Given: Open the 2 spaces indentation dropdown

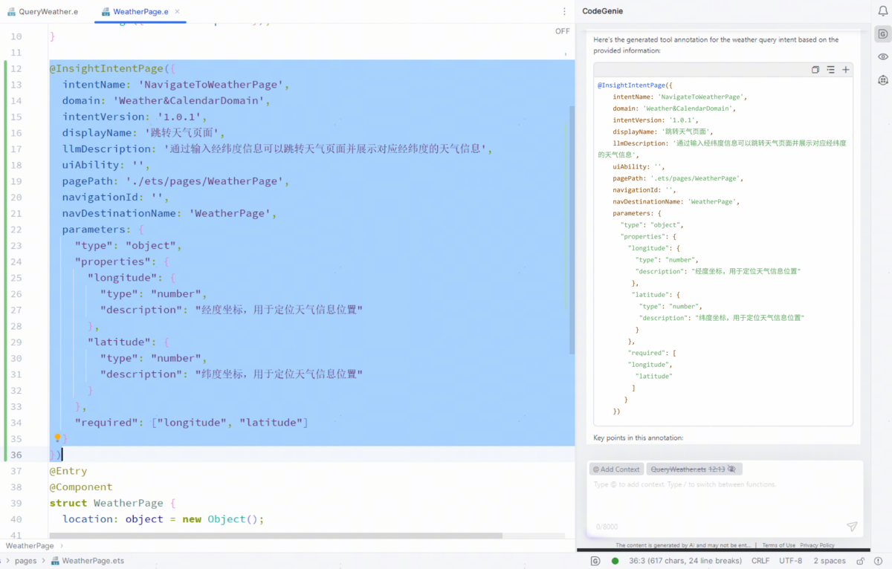Looking at the screenshot, I should click(x=830, y=561).
